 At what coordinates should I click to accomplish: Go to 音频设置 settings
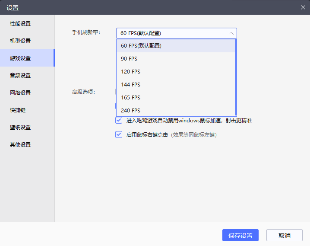(27, 75)
